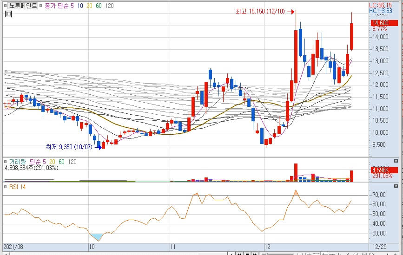Click square marker before 종가 단순

(40, 6)
